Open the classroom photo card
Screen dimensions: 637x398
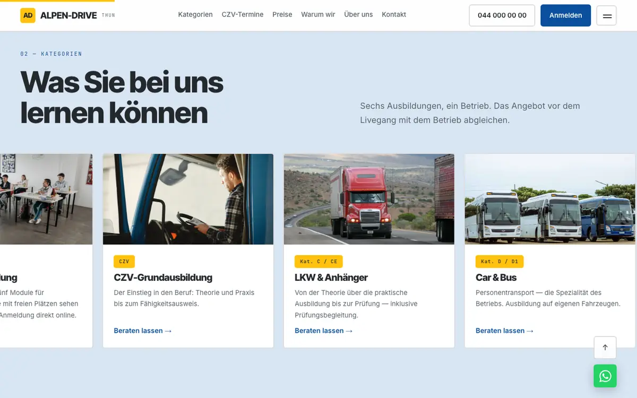46,199
